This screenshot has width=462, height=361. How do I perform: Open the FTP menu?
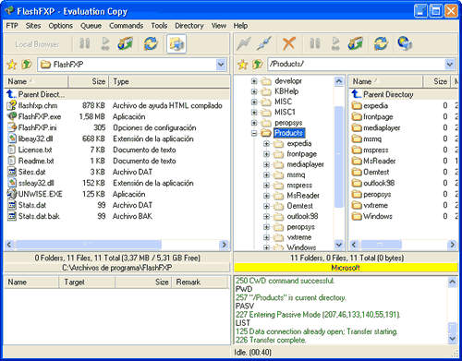click(12, 26)
